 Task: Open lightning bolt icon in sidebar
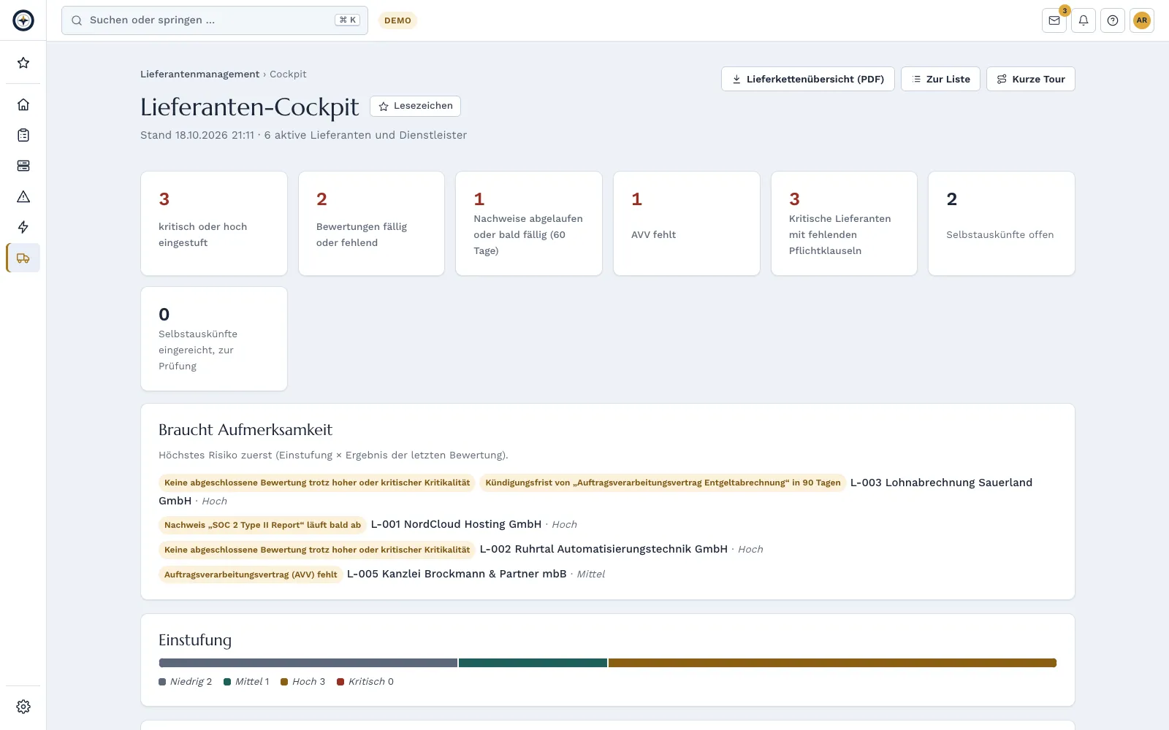23,227
